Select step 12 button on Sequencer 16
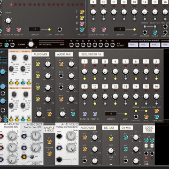169x169 pixels. (x=115, y=86)
